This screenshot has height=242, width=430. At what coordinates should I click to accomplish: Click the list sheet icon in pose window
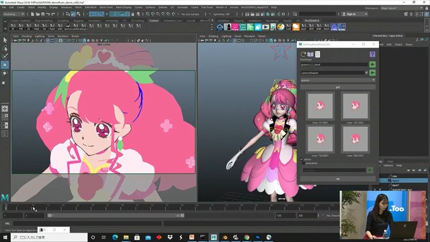click(318, 54)
